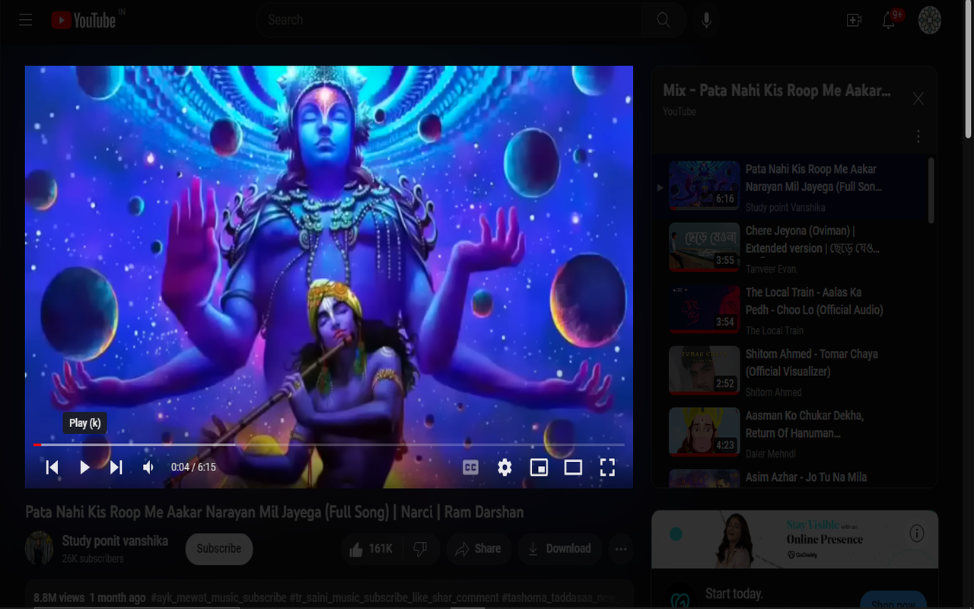The height and width of the screenshot is (609, 974).
Task: Open the notifications bell
Action: [x=889, y=21]
